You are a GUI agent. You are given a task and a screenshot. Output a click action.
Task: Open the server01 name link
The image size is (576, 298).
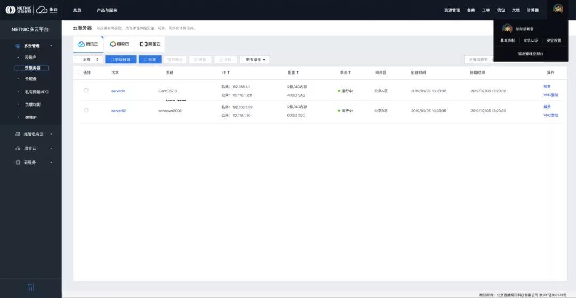click(x=118, y=91)
